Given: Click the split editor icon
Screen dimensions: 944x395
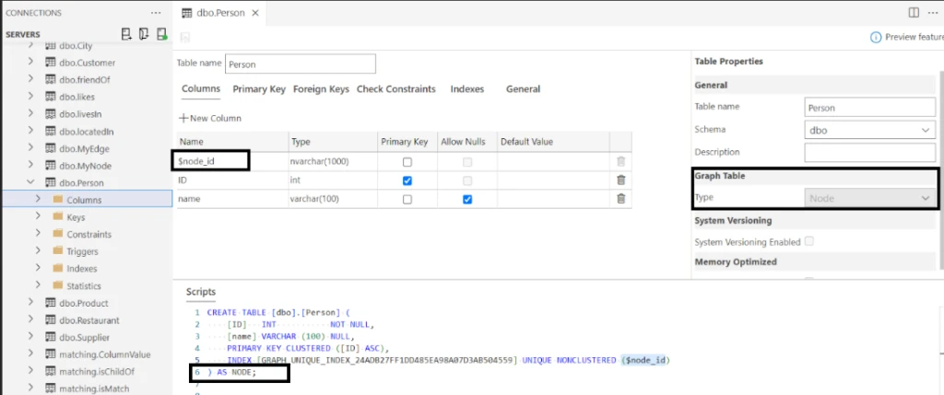Looking at the screenshot, I should 913,13.
